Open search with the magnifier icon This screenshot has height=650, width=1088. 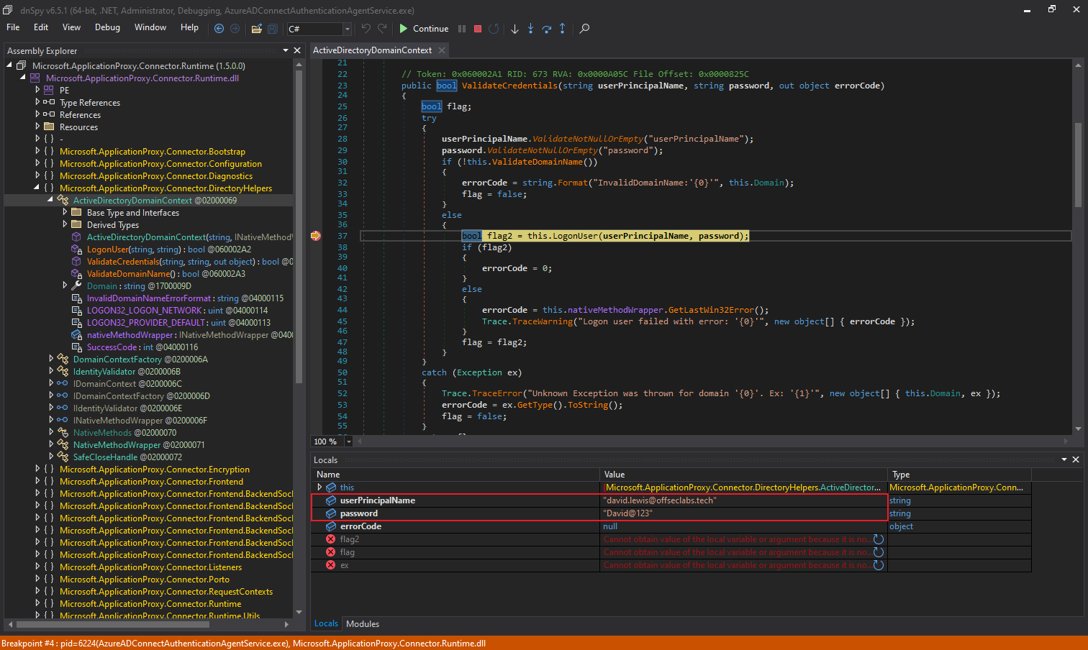[x=585, y=29]
